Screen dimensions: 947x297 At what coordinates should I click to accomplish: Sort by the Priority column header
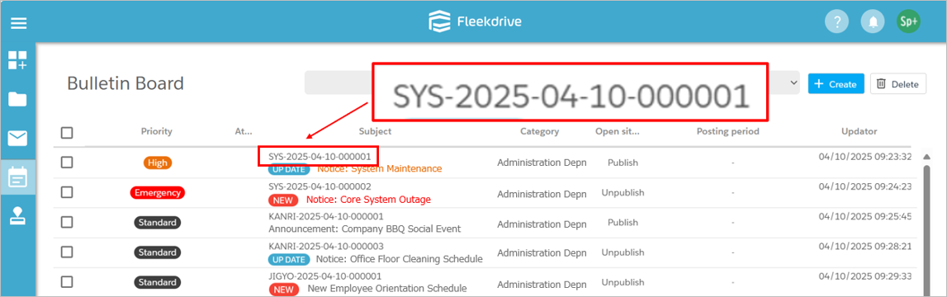point(156,131)
